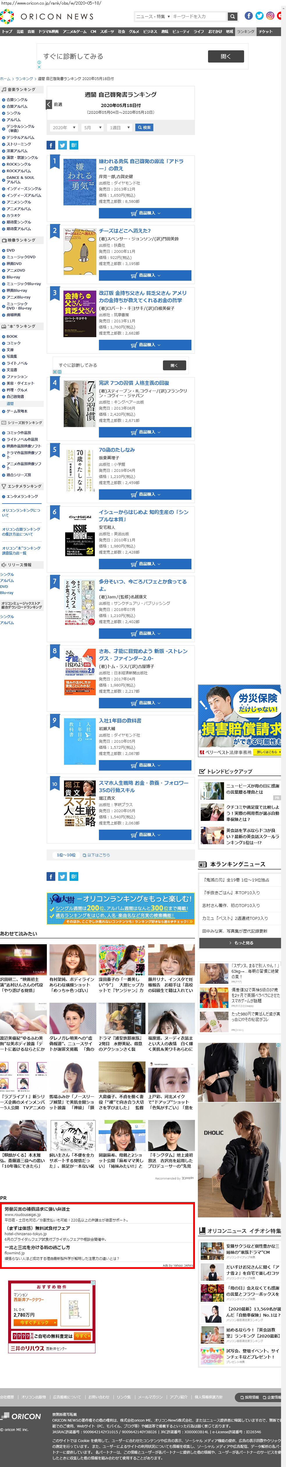This screenshot has height=1467, width=286.
Task: Open book title イシューからはじめよ link
Action: click(x=143, y=515)
